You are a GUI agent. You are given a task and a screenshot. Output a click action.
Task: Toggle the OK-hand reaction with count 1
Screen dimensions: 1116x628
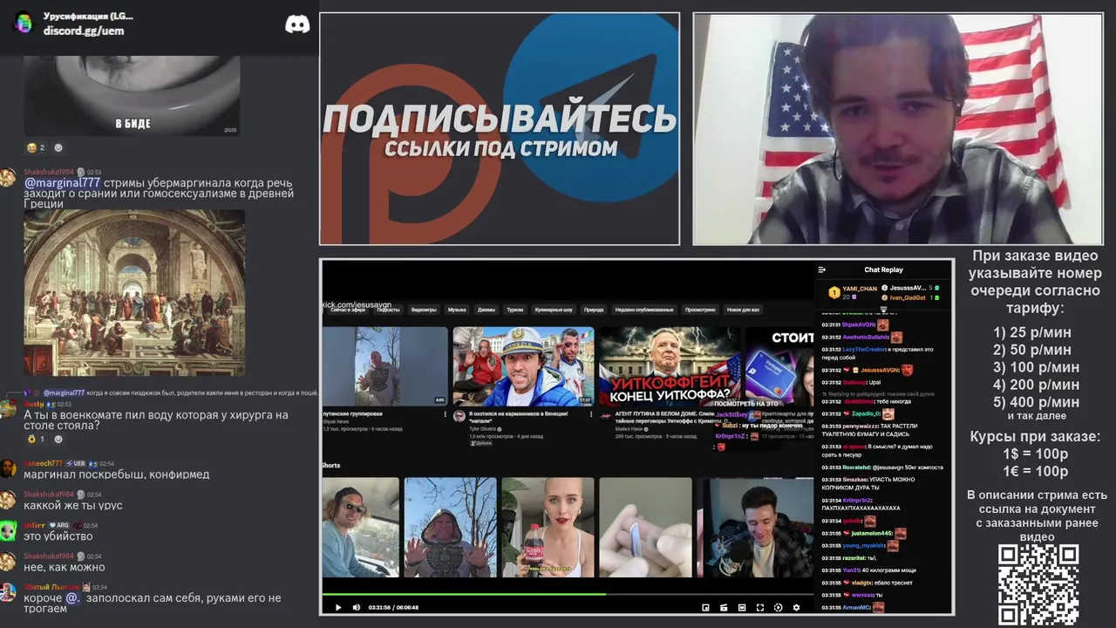(x=36, y=439)
